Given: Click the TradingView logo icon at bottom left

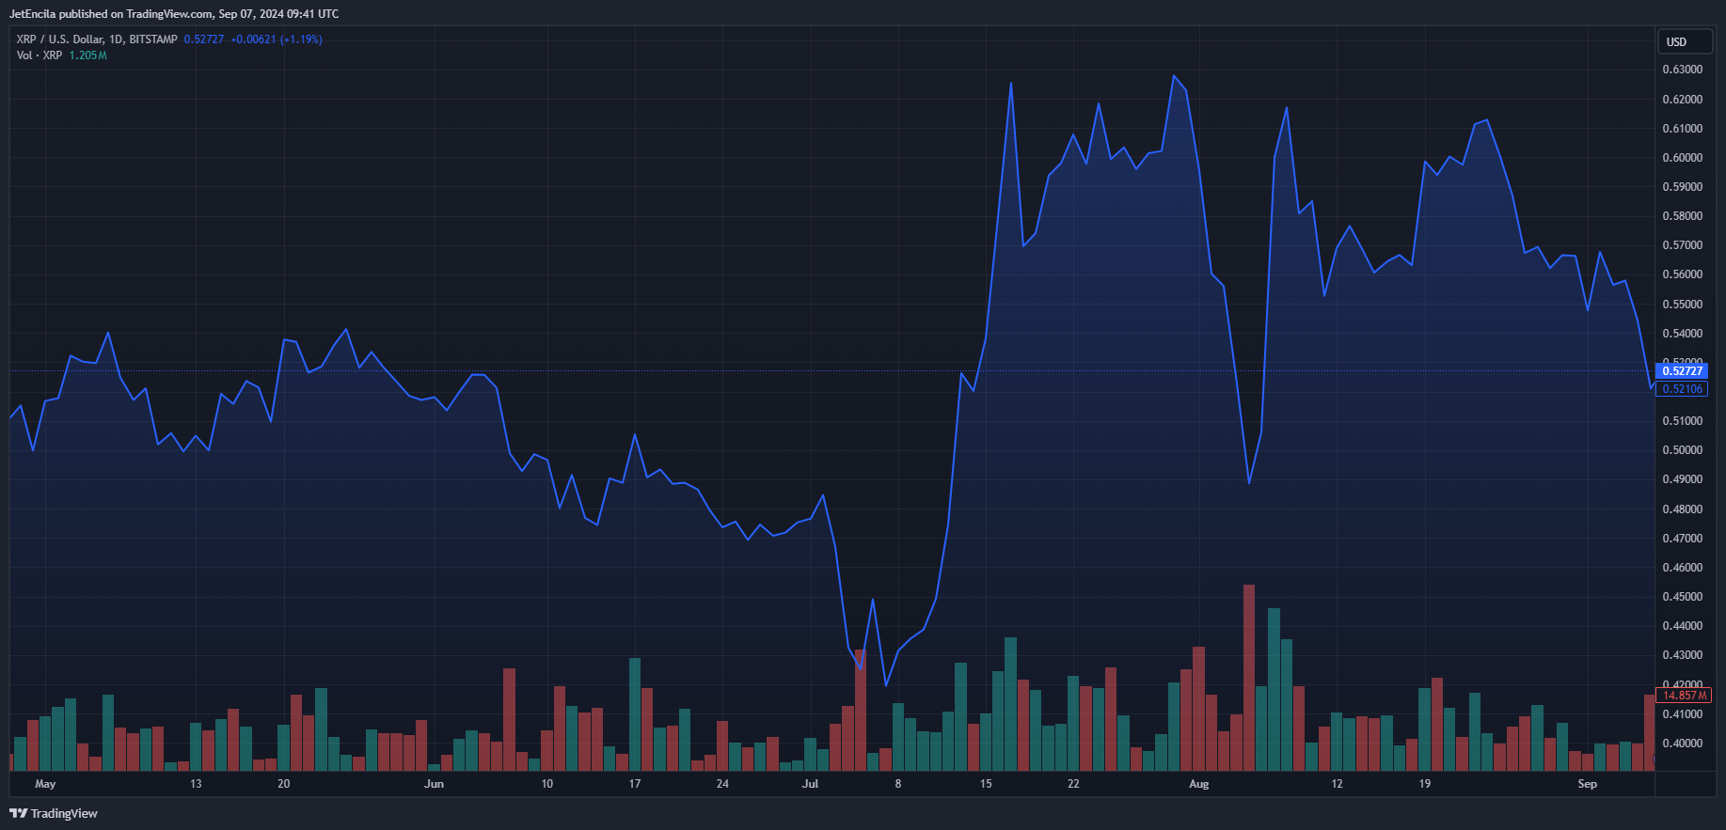Looking at the screenshot, I should click(18, 813).
